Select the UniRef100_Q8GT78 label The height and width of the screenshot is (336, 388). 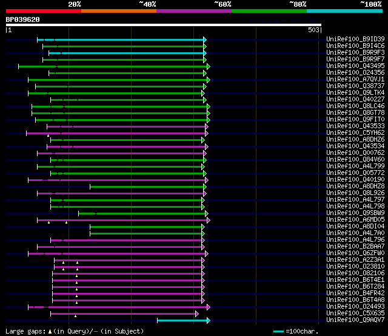pyautogui.click(x=355, y=113)
